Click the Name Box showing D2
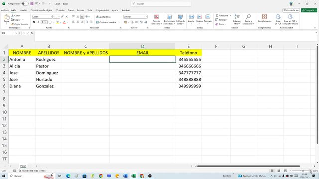The height and width of the screenshot is (179, 319). pos(9,33)
